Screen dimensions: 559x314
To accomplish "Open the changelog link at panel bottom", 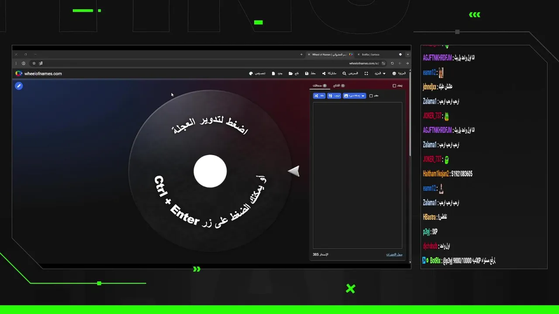I will point(394,254).
